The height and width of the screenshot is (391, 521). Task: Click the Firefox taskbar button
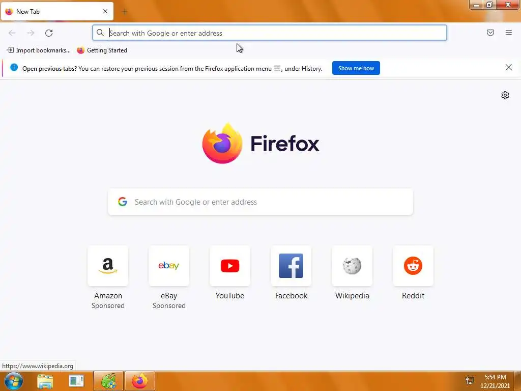coord(140,381)
